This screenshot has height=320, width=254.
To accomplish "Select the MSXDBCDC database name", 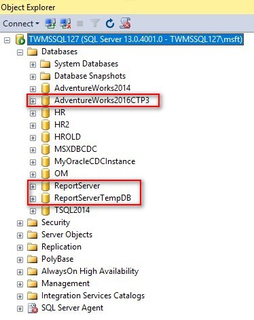I will click(75, 149).
